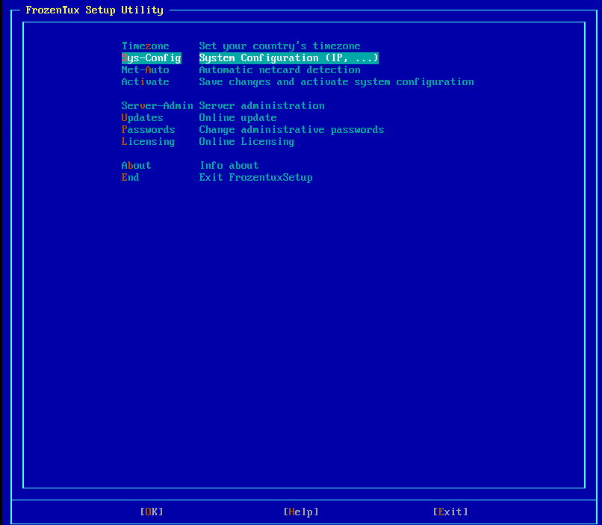Choose the Net-Auto menu item
This screenshot has height=525, width=602.
pyautogui.click(x=145, y=70)
